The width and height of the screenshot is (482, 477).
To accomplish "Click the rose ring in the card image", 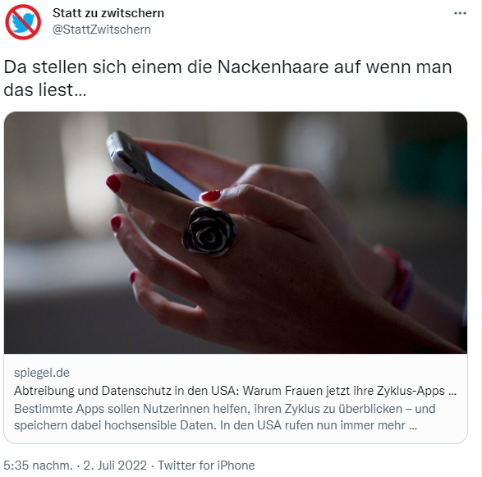I will pos(210,232).
